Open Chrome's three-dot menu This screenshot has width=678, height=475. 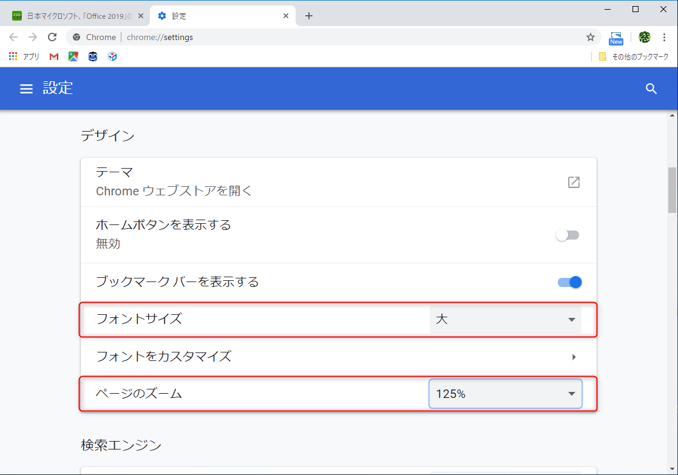665,37
